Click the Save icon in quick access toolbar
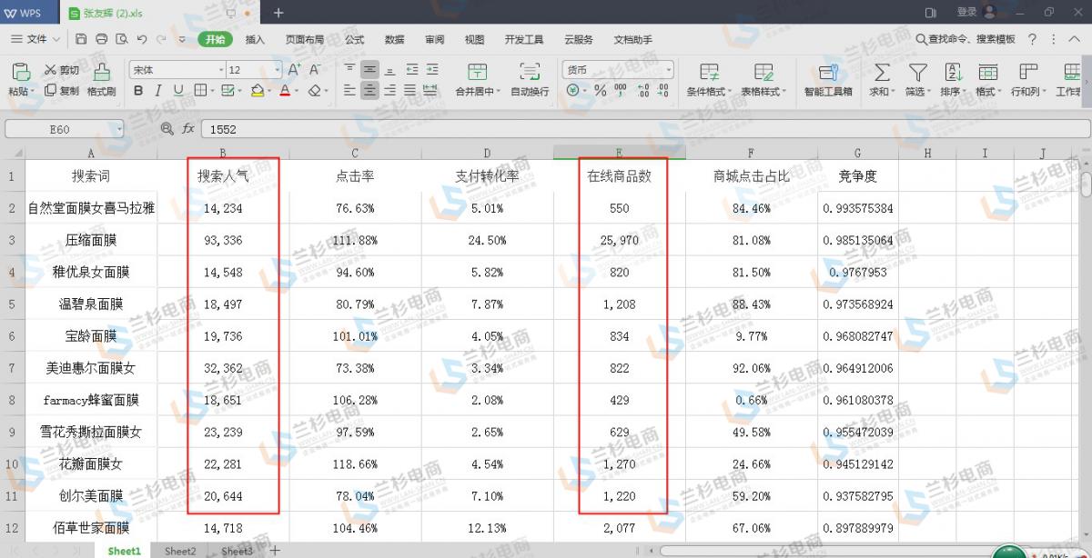 click(81, 39)
